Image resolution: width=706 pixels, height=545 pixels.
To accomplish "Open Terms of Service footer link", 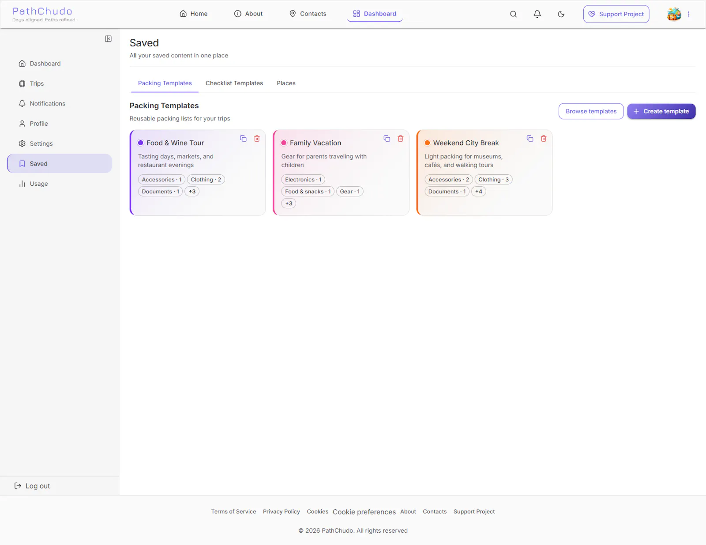I will click(x=233, y=511).
